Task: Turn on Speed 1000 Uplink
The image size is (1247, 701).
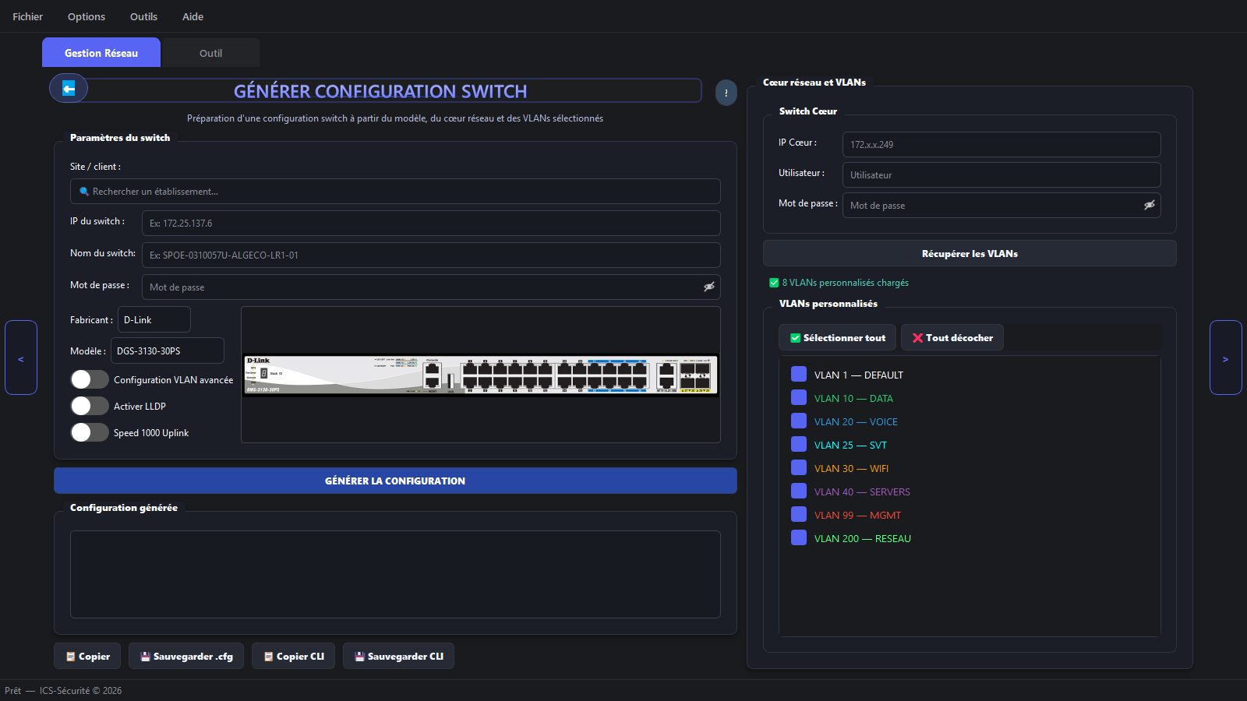Action: [x=90, y=432]
